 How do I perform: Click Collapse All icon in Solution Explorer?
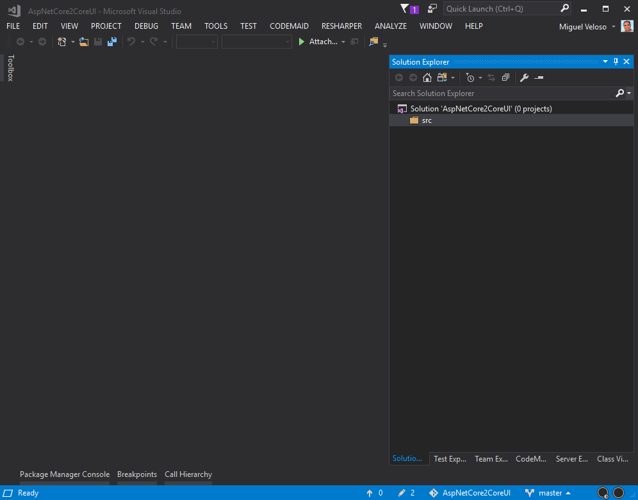point(506,77)
